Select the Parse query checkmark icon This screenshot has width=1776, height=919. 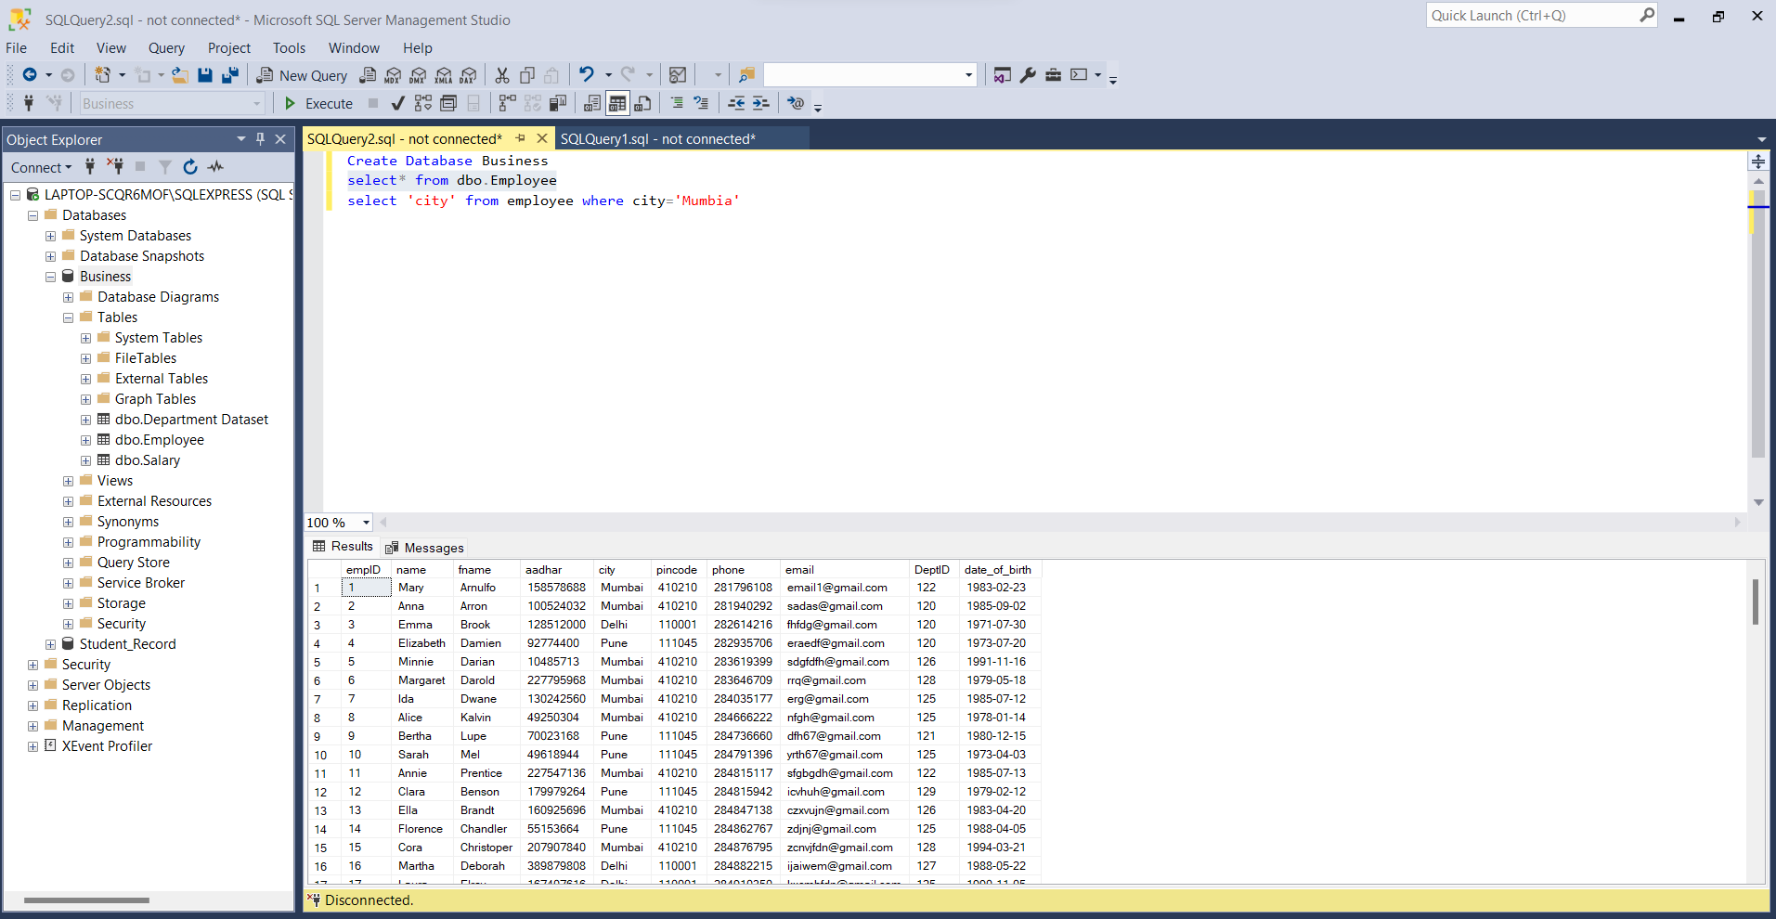point(396,103)
